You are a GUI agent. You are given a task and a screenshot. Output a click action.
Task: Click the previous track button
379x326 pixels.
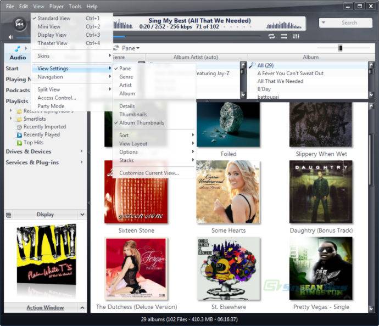click(x=20, y=24)
